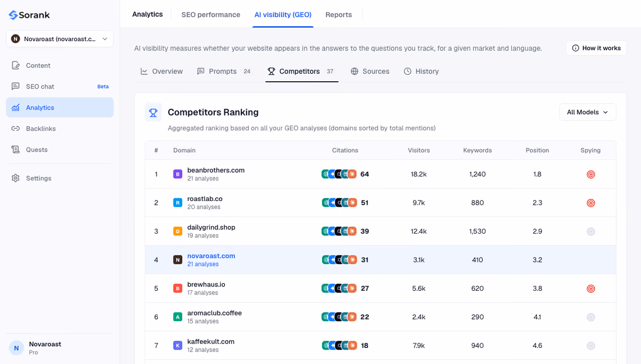Click the kaffeekult.com domain name

click(211, 342)
